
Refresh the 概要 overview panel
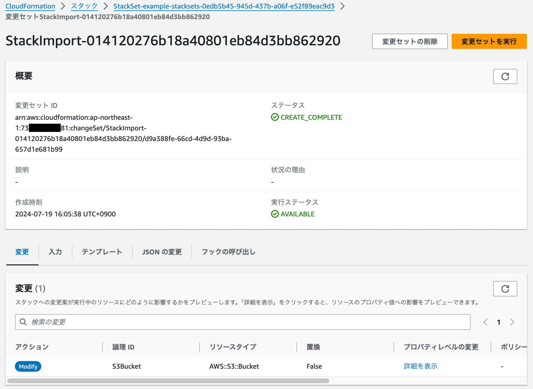point(505,77)
